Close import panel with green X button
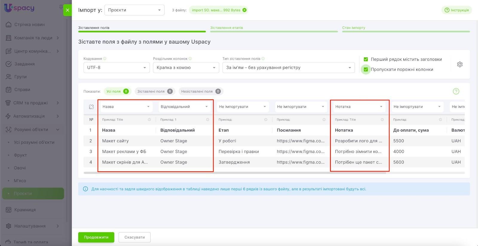478x246 pixels. (x=68, y=10)
